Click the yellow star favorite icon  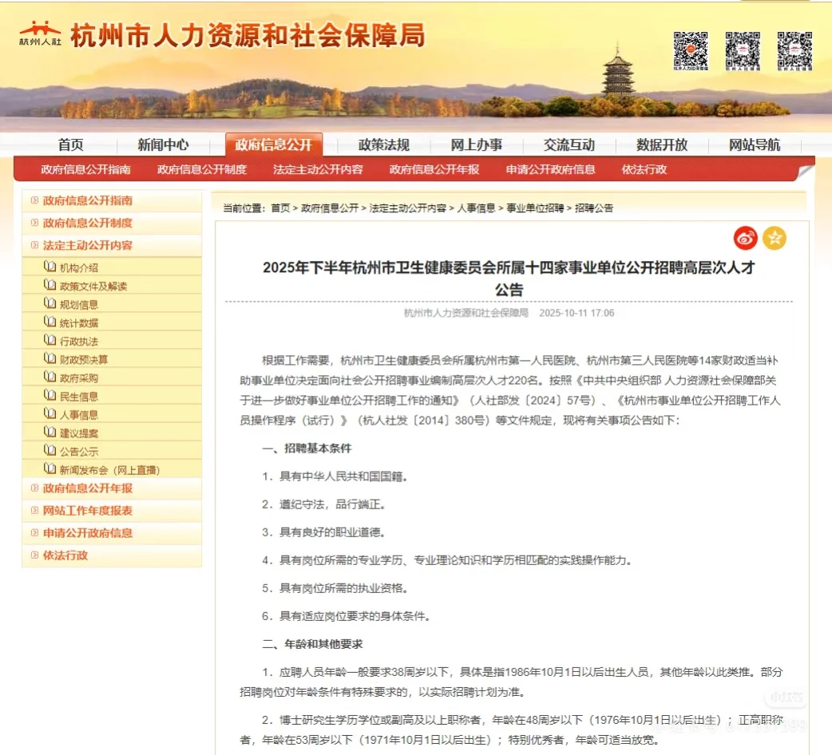coord(775,238)
